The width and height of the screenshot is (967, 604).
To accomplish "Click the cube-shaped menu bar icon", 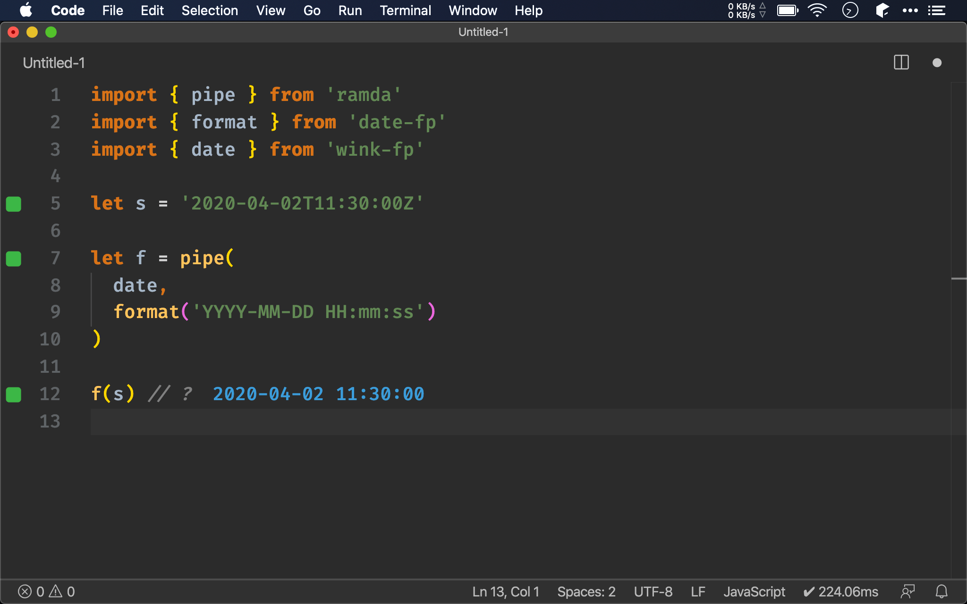I will 882,10.
